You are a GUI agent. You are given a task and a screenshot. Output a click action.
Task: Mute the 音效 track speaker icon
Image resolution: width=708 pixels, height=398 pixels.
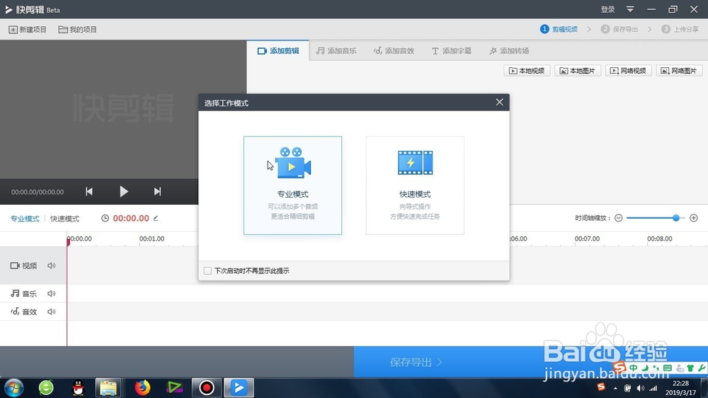52,312
